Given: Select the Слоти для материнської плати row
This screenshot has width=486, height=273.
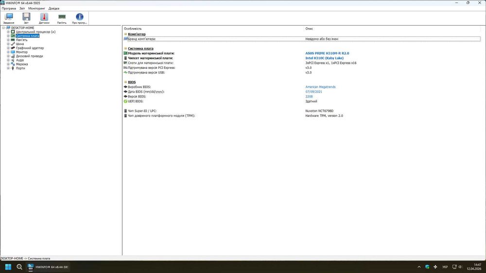Looking at the screenshot, I should (x=302, y=63).
